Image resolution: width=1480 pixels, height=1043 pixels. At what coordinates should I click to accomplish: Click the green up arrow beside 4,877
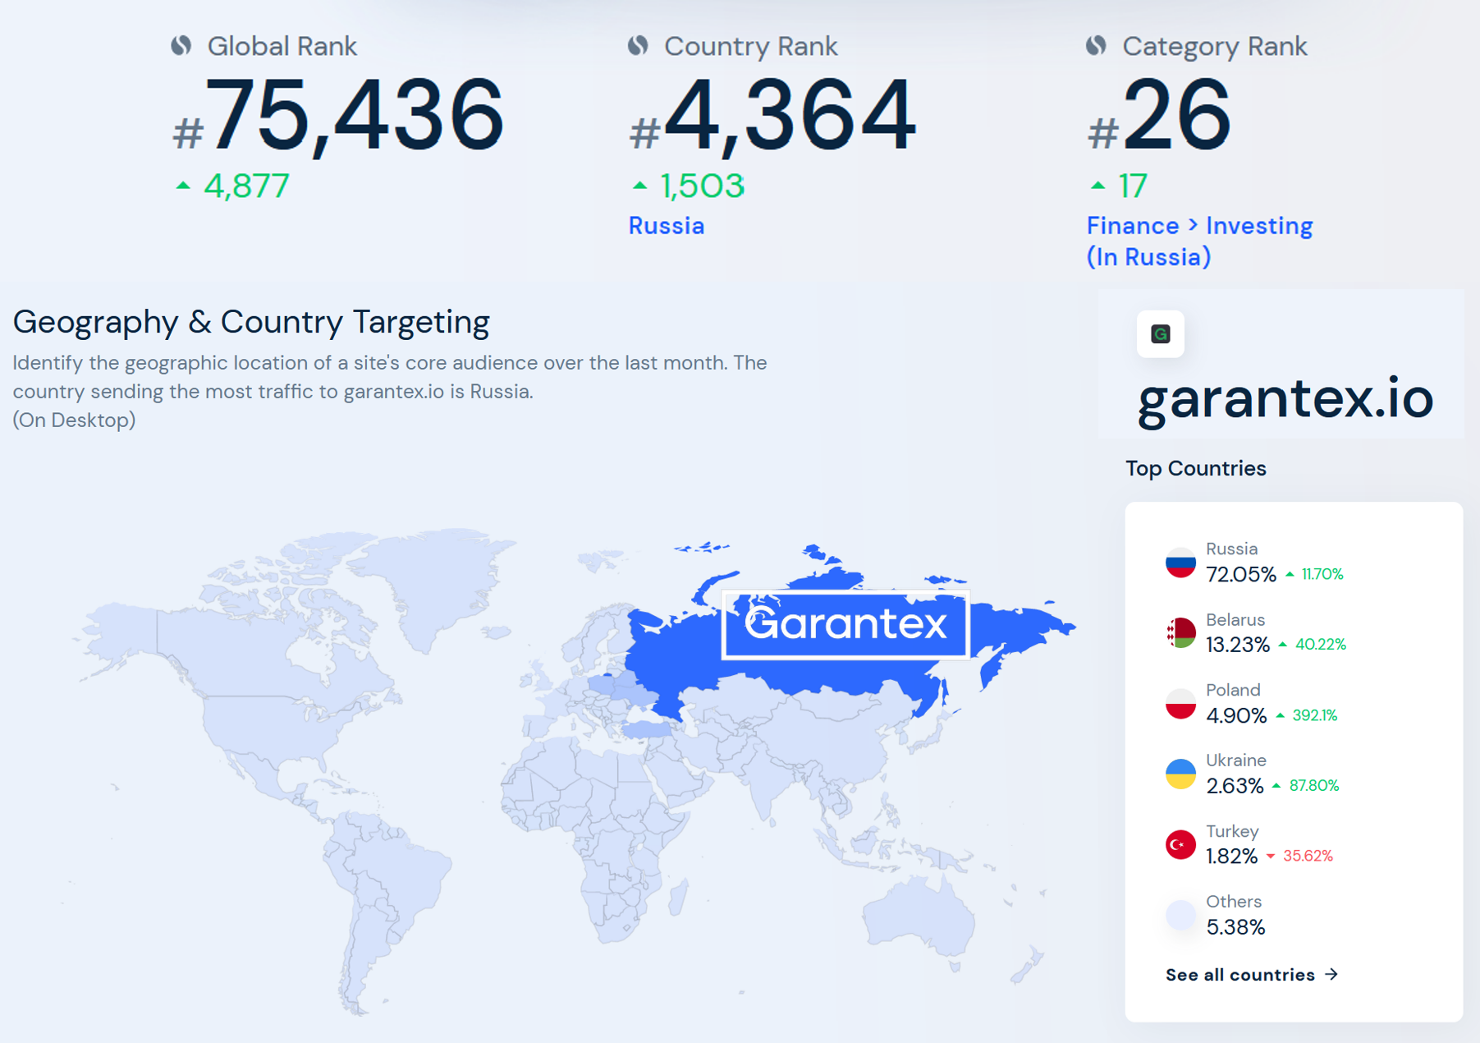pos(183,186)
